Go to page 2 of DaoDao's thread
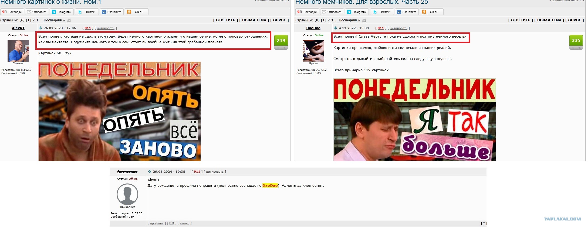Screen dimensions: 588x227 coord(329,20)
